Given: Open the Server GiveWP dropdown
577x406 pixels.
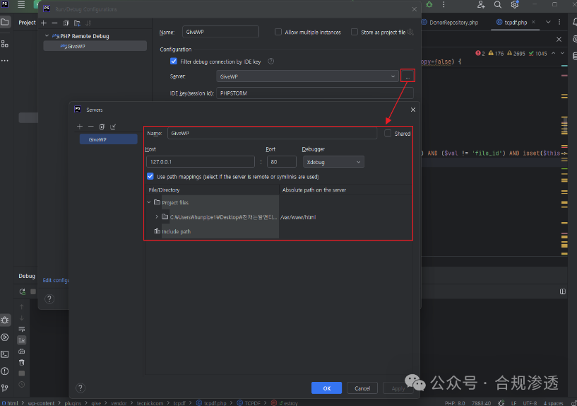Looking at the screenshot, I should pyautogui.click(x=307, y=76).
